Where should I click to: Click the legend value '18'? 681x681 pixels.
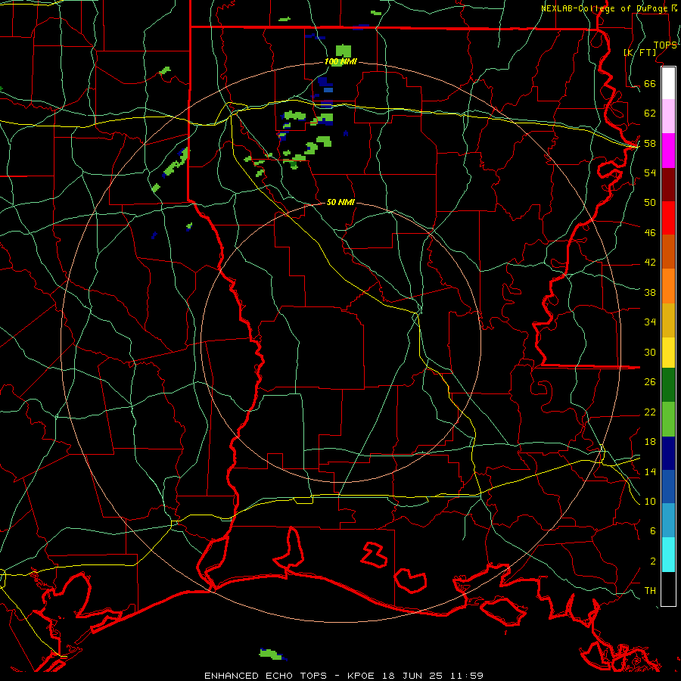650,442
